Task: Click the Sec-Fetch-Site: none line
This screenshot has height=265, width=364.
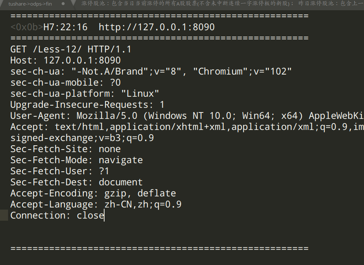Action: (x=65, y=149)
